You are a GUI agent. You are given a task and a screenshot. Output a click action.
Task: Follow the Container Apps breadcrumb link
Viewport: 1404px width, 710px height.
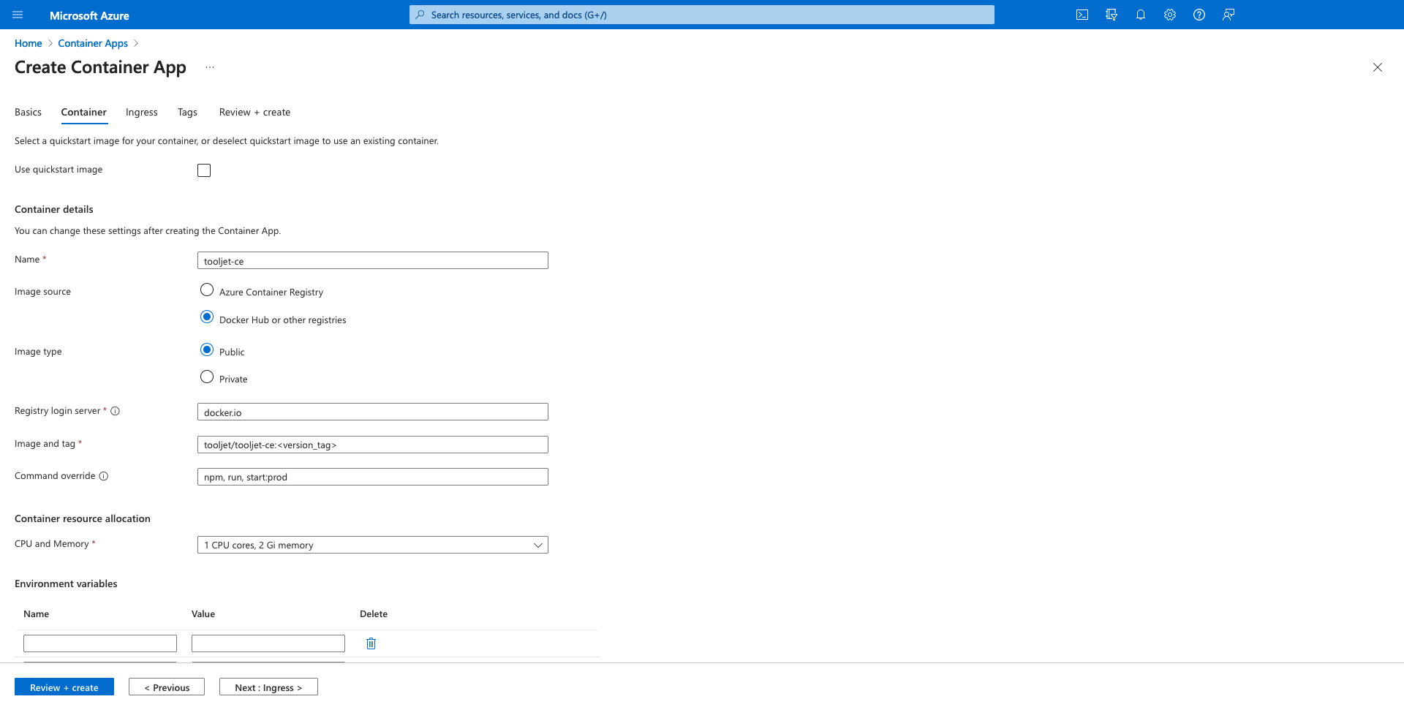point(93,43)
